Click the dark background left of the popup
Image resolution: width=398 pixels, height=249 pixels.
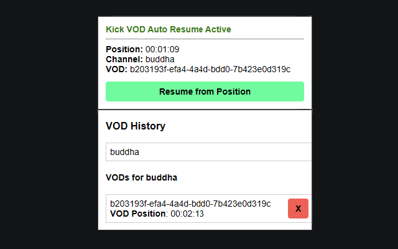point(49,125)
